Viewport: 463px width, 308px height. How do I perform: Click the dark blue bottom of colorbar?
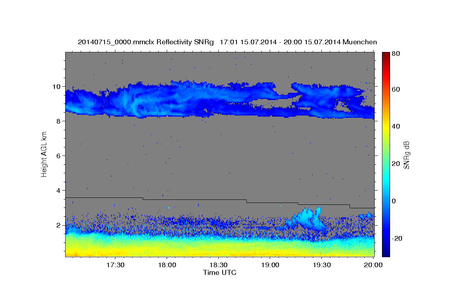386,253
